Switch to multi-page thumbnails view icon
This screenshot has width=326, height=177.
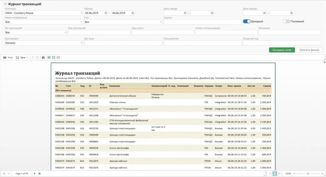tap(58, 58)
